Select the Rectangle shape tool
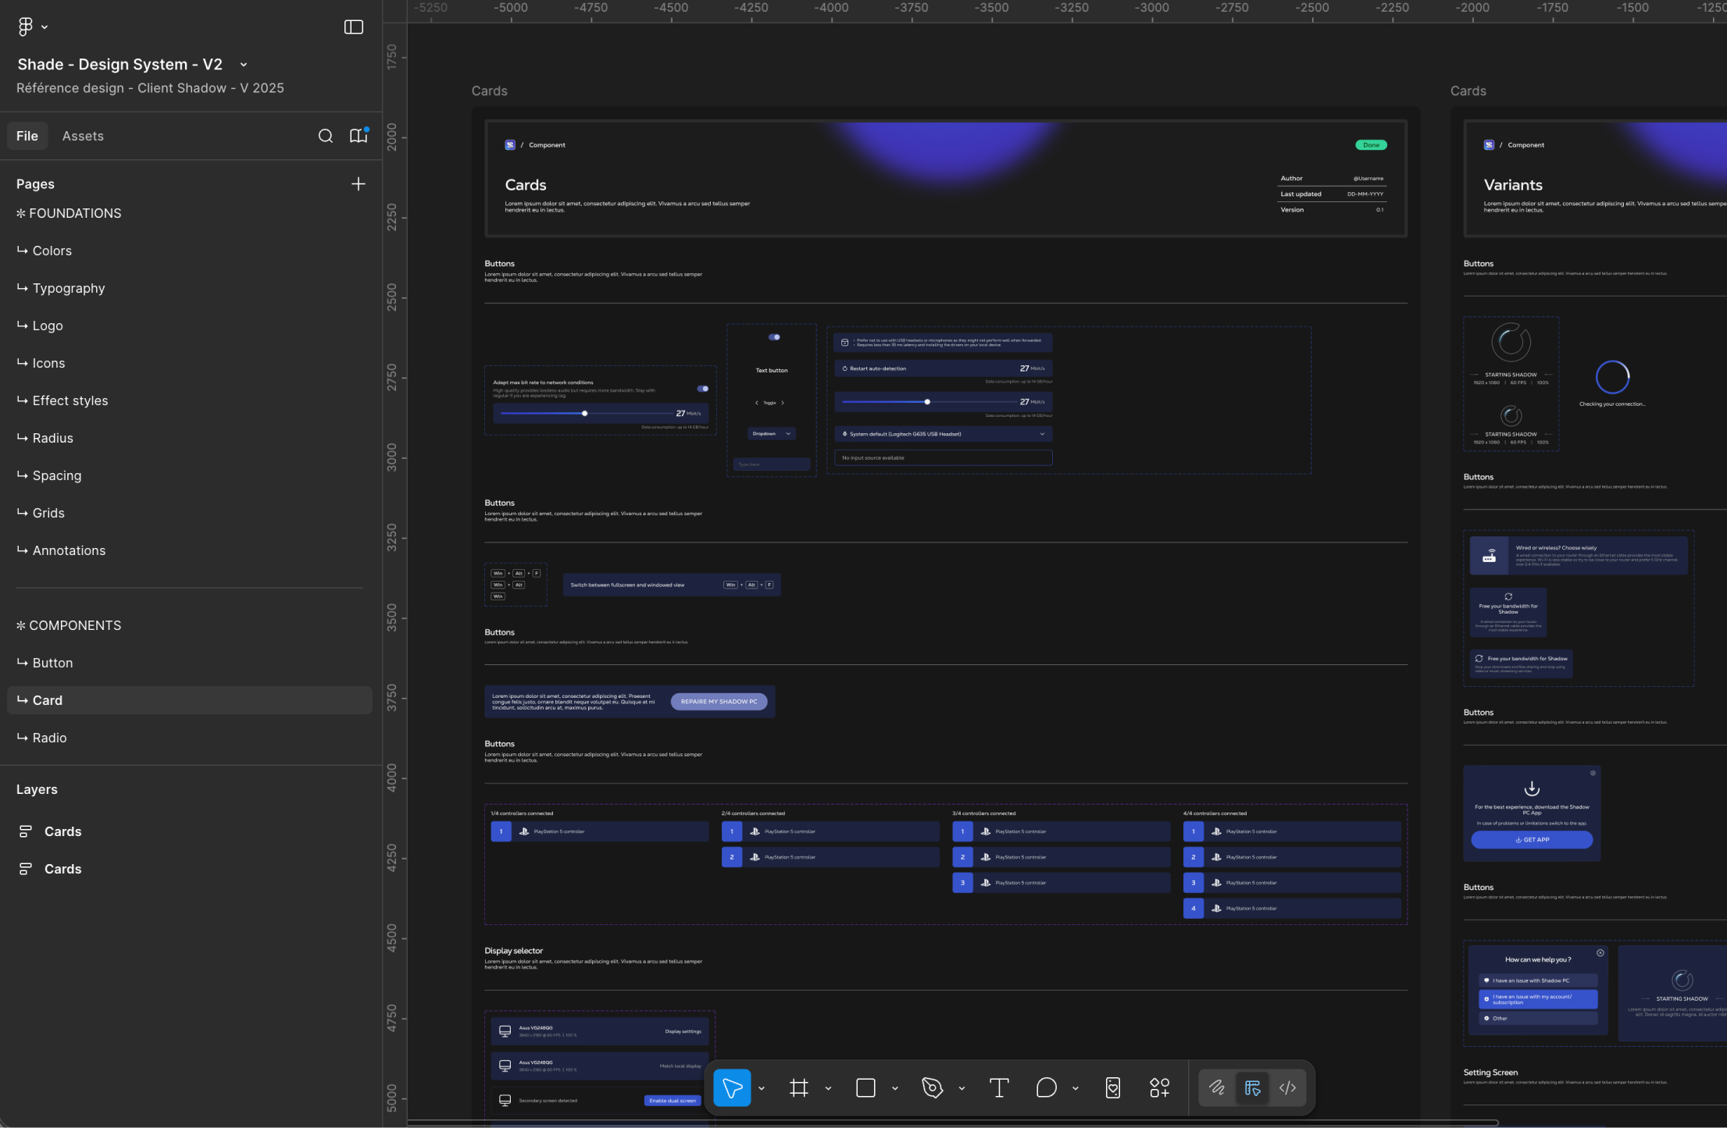Screen dimensions: 1727x1128 (865, 1087)
